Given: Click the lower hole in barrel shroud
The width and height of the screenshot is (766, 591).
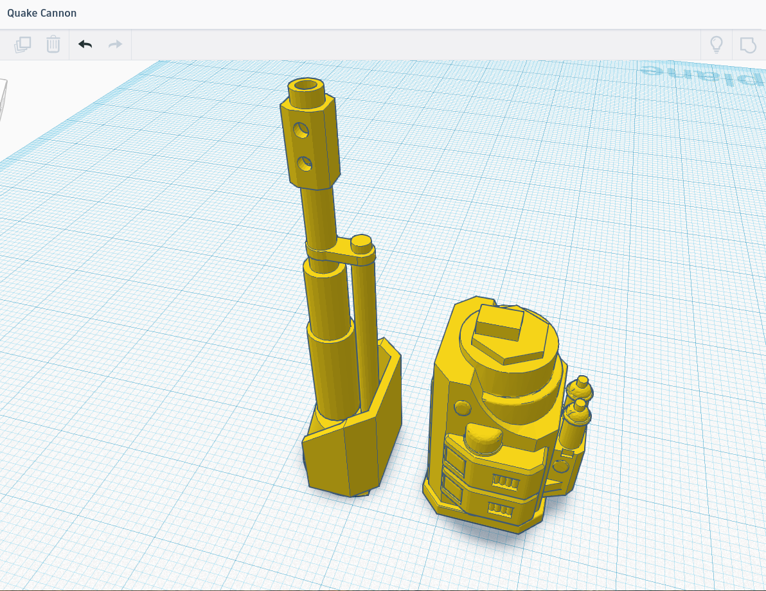Looking at the screenshot, I should tap(305, 163).
